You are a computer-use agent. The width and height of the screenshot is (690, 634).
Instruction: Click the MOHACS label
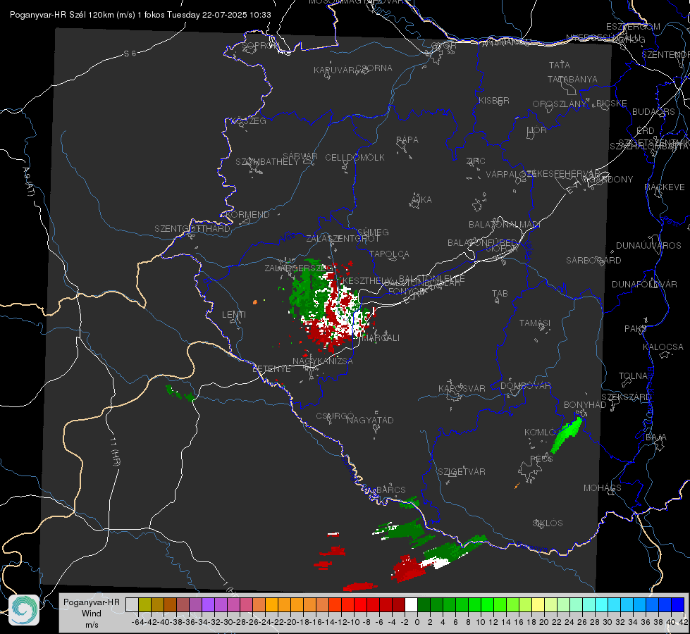click(x=603, y=488)
